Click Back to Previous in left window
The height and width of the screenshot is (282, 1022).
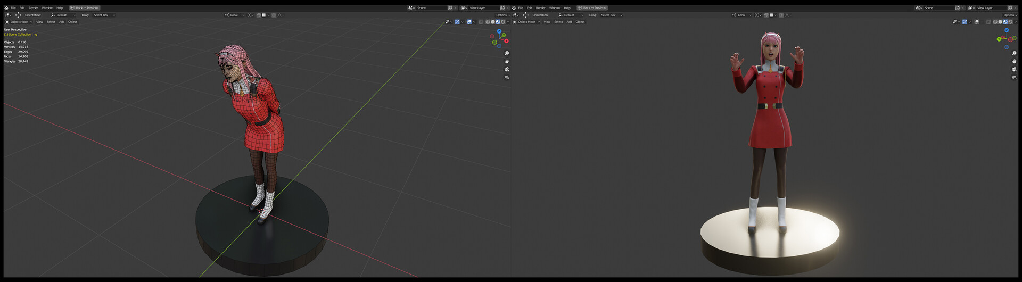pyautogui.click(x=85, y=8)
